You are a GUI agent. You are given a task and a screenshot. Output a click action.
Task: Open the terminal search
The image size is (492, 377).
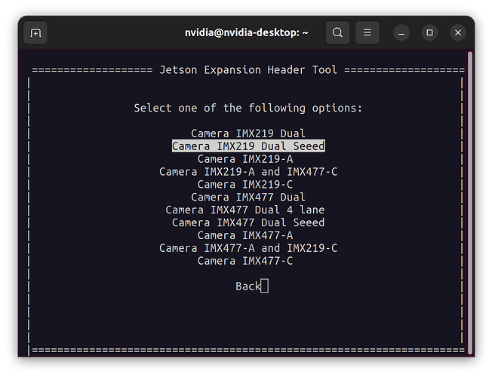pos(337,32)
